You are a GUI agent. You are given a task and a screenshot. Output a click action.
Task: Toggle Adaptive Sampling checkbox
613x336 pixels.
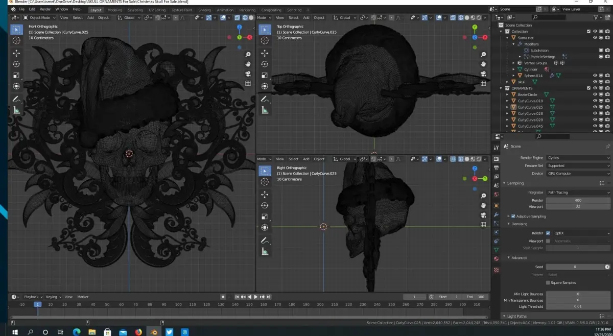[x=513, y=216]
